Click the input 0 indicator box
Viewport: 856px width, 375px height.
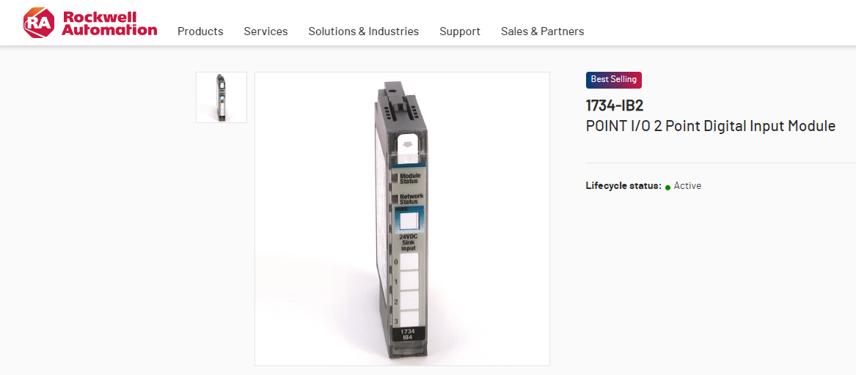click(411, 261)
